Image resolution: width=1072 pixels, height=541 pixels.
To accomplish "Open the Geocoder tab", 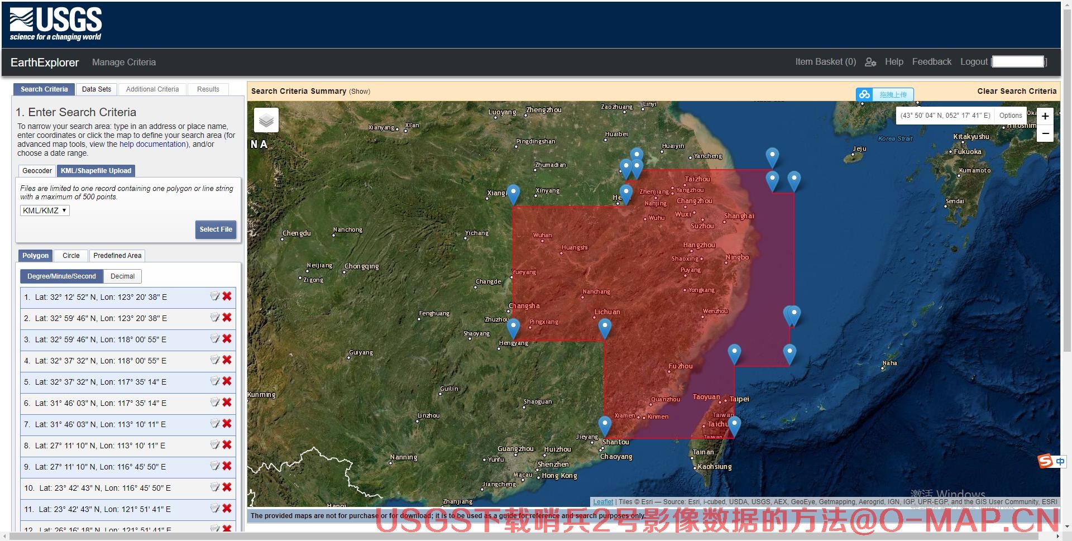I will 37,171.
